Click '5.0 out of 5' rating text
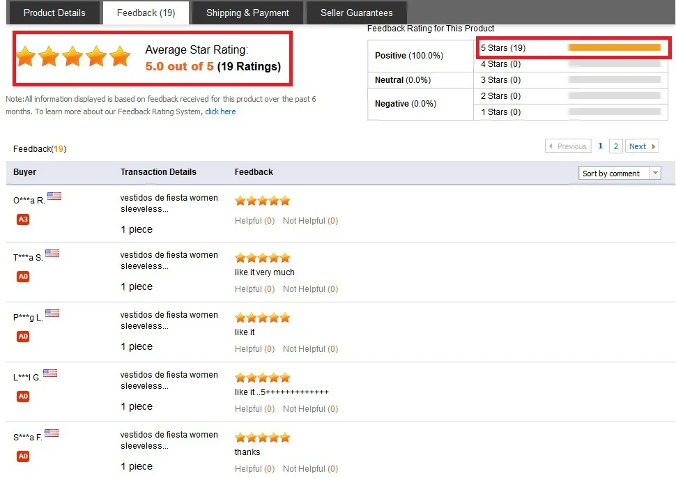This screenshot has width=676, height=478. pos(179,66)
